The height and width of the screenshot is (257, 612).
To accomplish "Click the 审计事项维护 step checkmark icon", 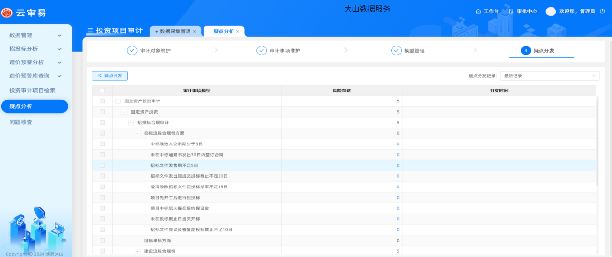I will pos(262,50).
